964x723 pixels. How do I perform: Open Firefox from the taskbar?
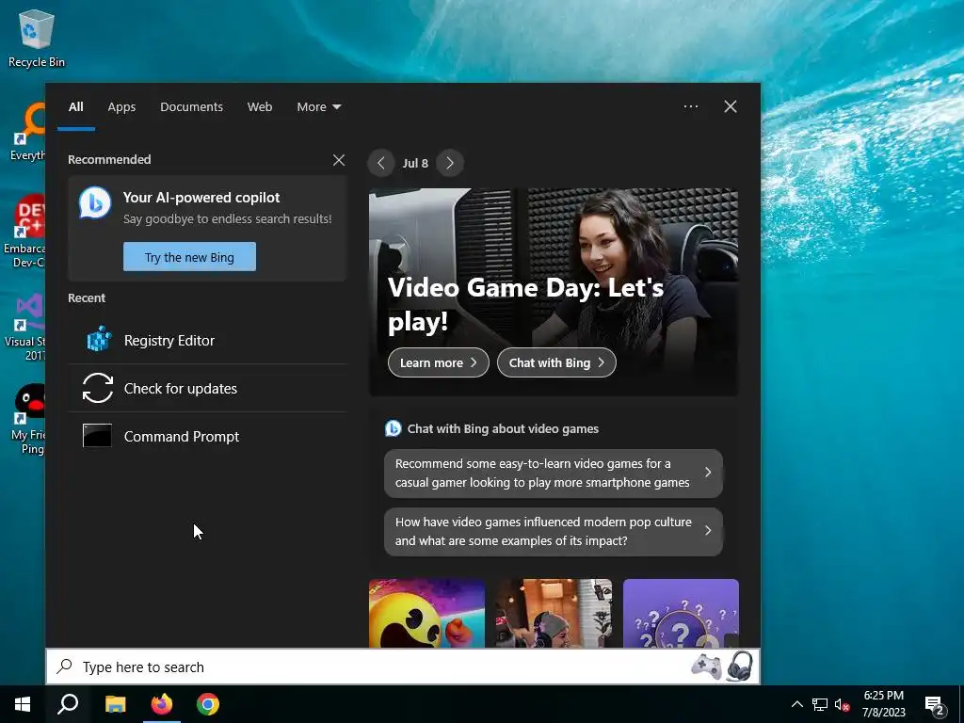[162, 704]
